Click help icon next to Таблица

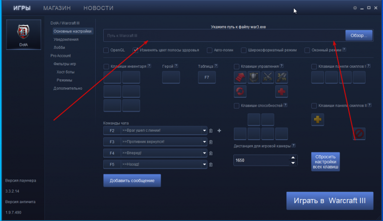click(x=216, y=66)
